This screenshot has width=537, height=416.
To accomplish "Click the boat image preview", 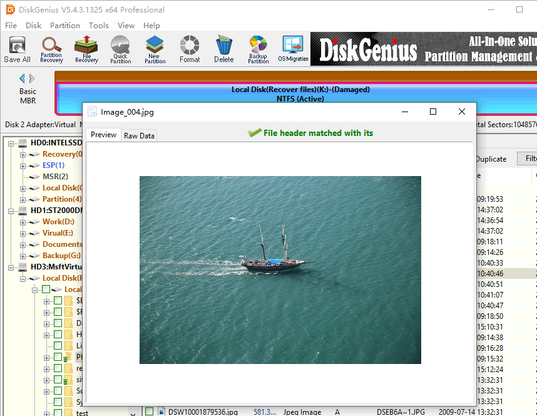I will click(280, 269).
